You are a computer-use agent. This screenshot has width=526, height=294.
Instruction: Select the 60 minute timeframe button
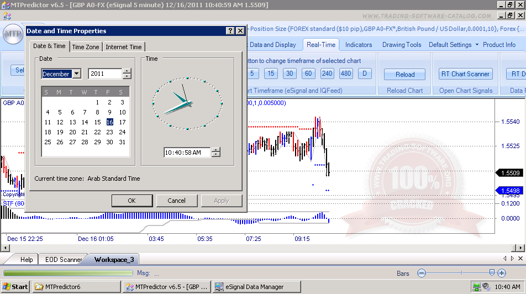coord(308,73)
